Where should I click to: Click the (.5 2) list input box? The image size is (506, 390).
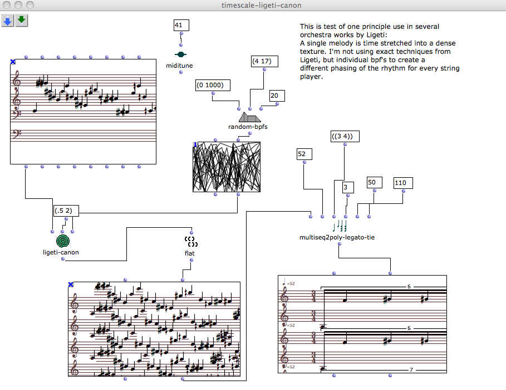[67, 211]
